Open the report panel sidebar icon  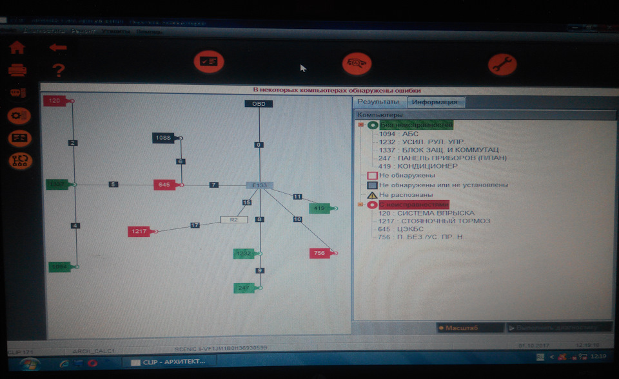coord(20,138)
